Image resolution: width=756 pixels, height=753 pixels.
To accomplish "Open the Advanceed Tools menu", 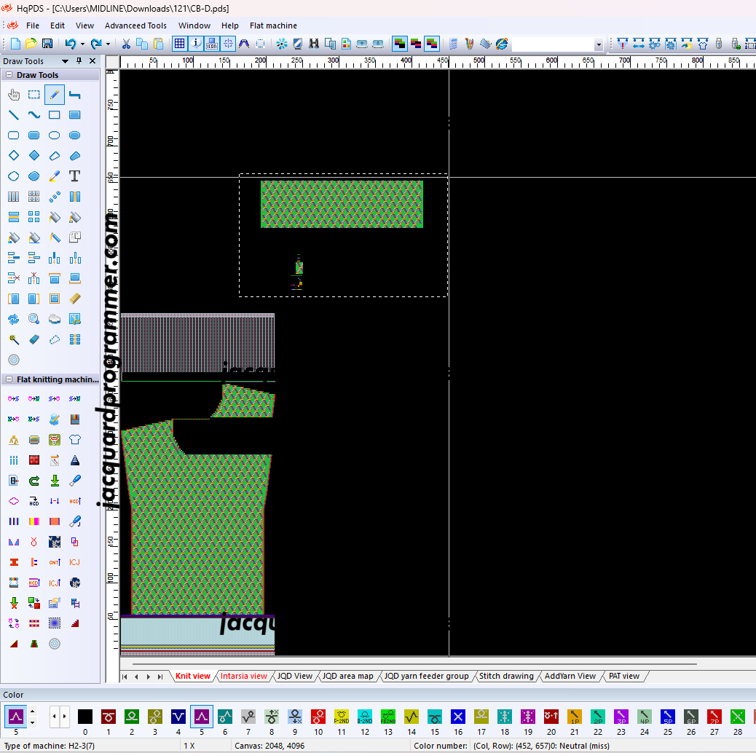I will [135, 25].
